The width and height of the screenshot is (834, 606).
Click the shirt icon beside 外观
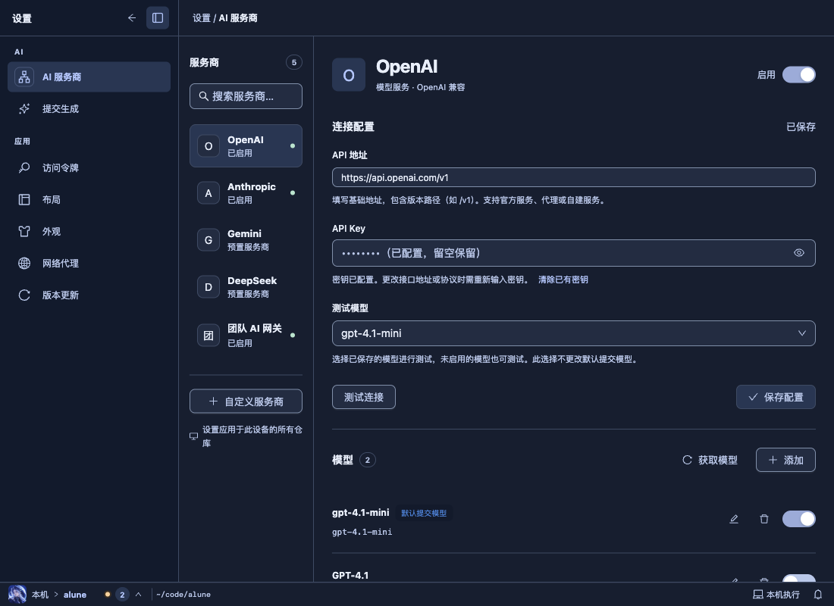click(x=24, y=232)
